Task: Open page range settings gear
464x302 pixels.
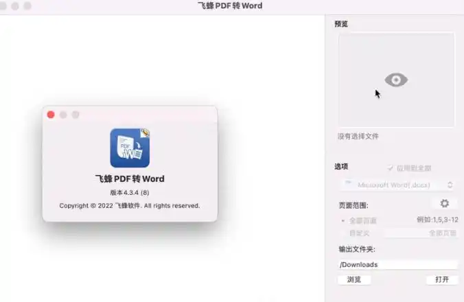Action: click(445, 203)
